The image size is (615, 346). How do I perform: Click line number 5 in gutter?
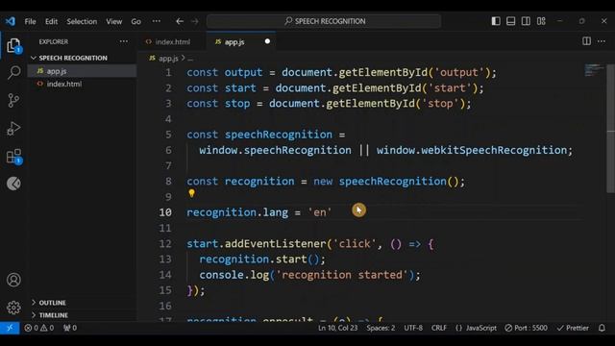(168, 135)
